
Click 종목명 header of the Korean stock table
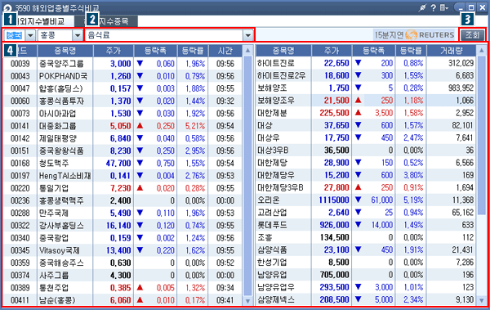click(x=283, y=51)
